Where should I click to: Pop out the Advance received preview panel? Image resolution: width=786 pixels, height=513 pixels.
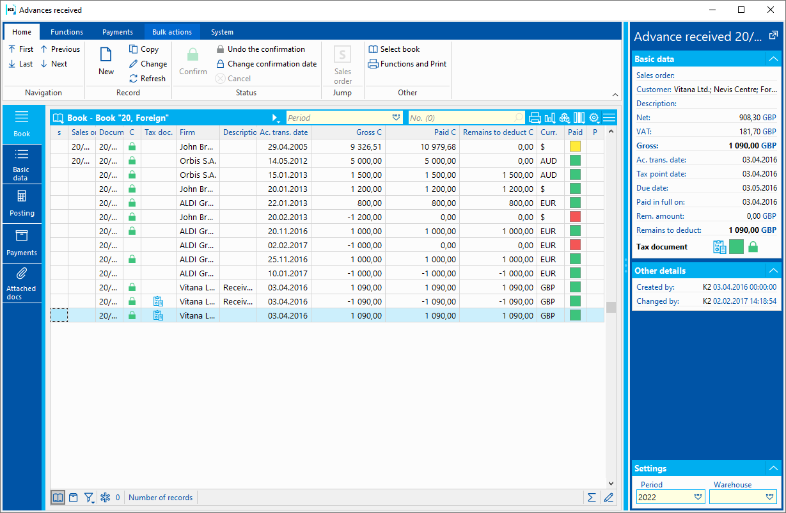pos(773,36)
